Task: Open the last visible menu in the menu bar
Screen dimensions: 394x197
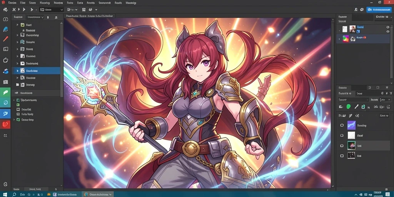Action: click(x=131, y=3)
